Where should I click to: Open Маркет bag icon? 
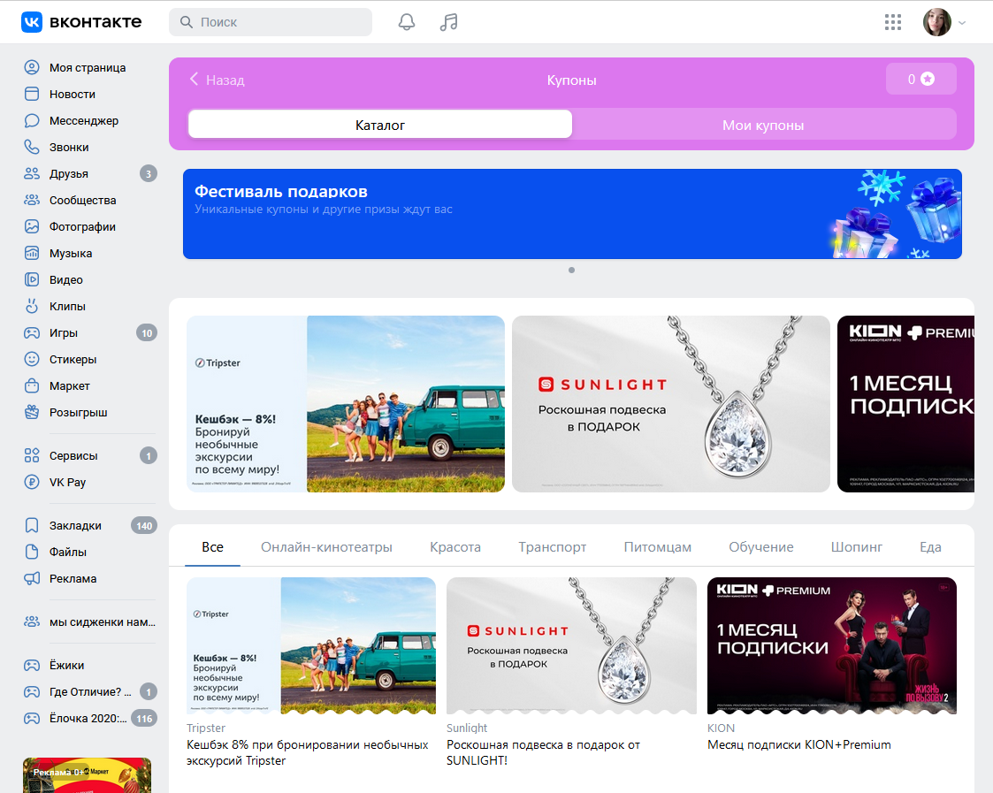pyautogui.click(x=32, y=385)
